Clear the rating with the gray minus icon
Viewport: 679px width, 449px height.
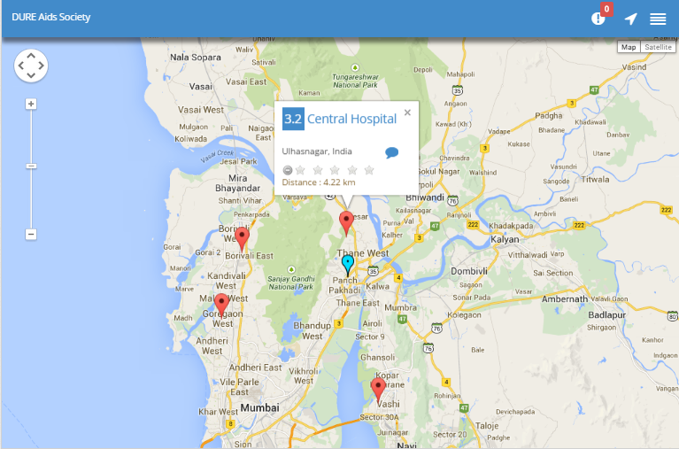[x=287, y=170]
